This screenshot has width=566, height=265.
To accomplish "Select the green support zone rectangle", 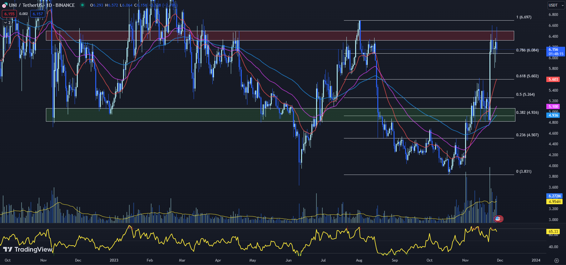I will pos(280,115).
